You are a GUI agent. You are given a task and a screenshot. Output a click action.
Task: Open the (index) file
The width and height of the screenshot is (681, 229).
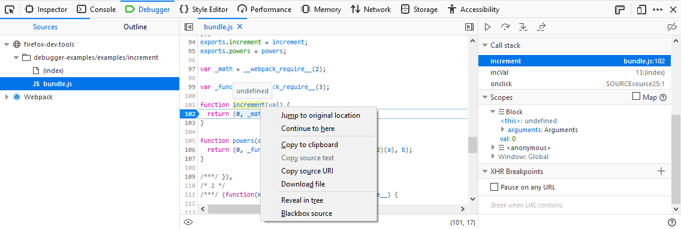tap(53, 71)
